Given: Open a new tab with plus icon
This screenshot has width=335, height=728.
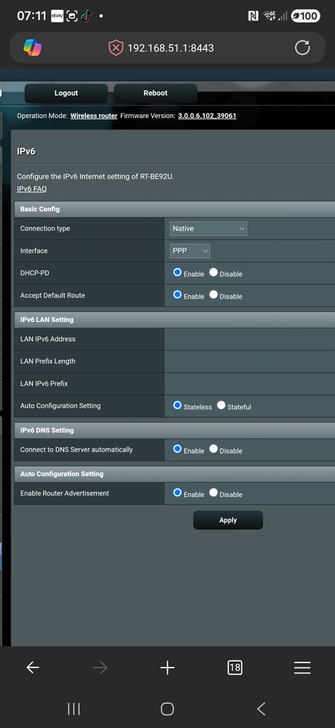Looking at the screenshot, I should (x=167, y=668).
